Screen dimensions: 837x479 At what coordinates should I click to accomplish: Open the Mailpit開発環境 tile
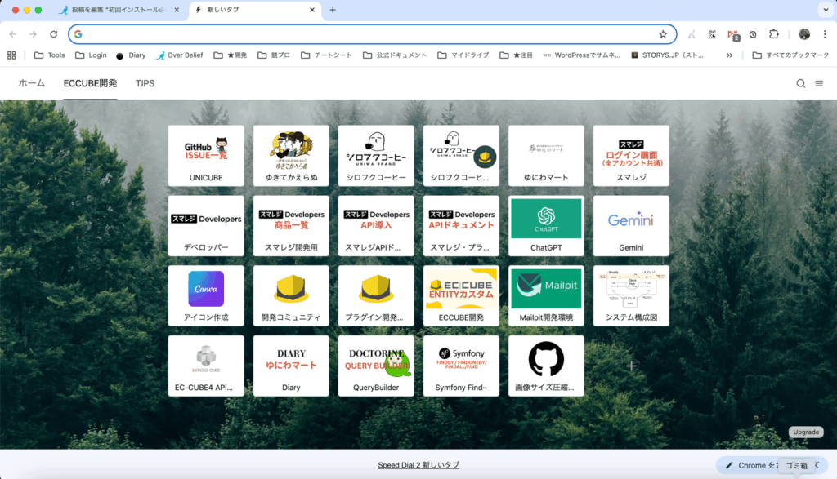pos(546,295)
